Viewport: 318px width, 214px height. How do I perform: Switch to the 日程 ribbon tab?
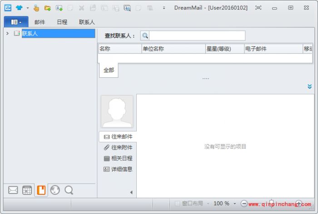[x=62, y=22]
